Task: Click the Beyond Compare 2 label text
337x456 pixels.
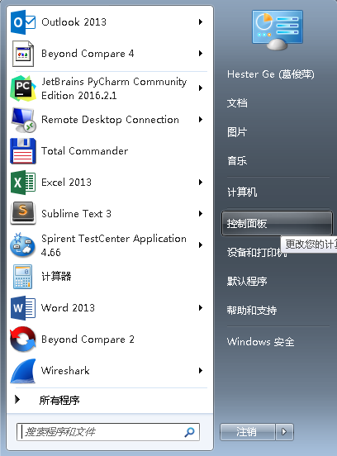Action: 88,340
